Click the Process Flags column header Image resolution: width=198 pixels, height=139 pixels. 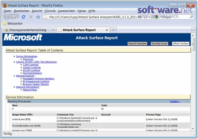pyautogui.click(x=153, y=115)
